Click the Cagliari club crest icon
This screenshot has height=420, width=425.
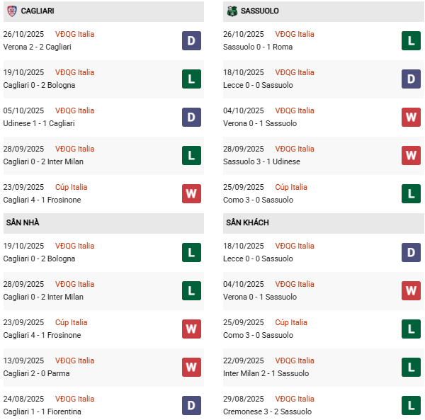[11, 11]
